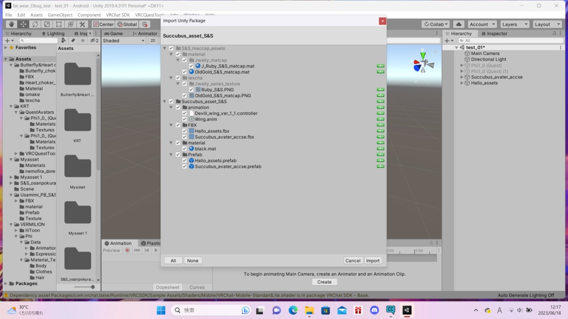Toggle the Hallo_assets.prefab checkbox
The height and width of the screenshot is (319, 568).
(x=184, y=161)
